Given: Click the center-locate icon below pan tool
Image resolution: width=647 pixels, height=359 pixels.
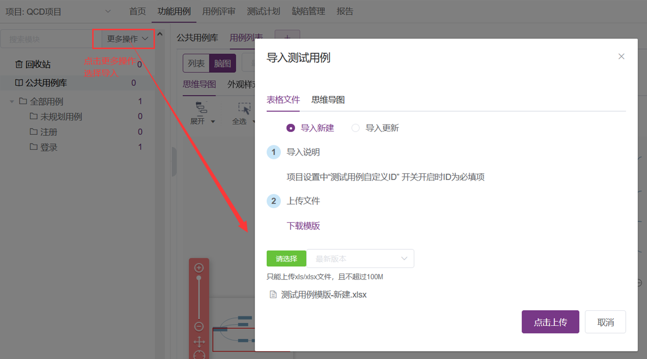Looking at the screenshot, I should (x=199, y=355).
